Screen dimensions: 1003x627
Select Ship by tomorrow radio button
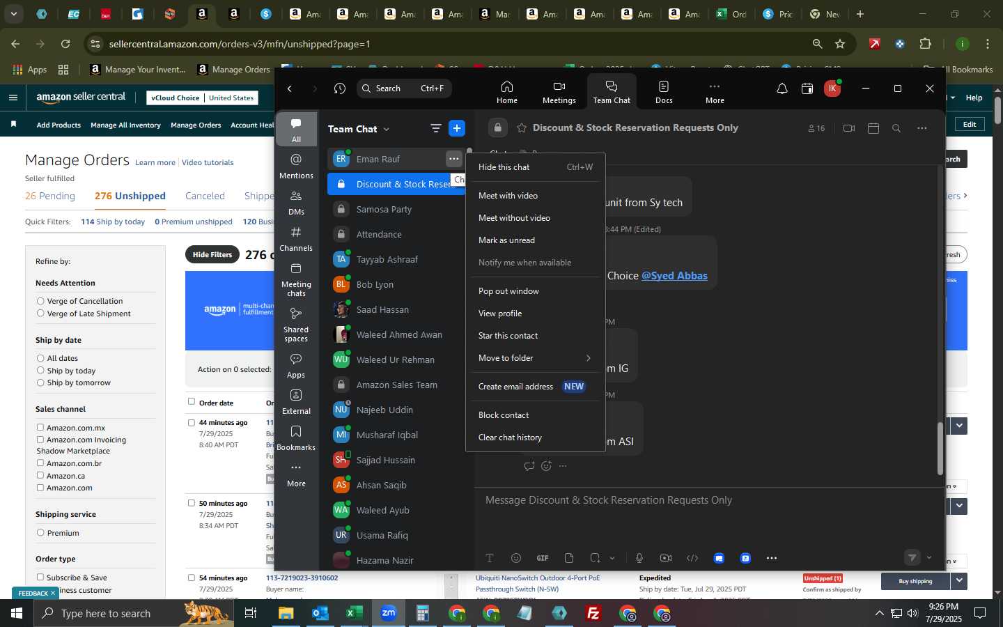[x=40, y=382]
